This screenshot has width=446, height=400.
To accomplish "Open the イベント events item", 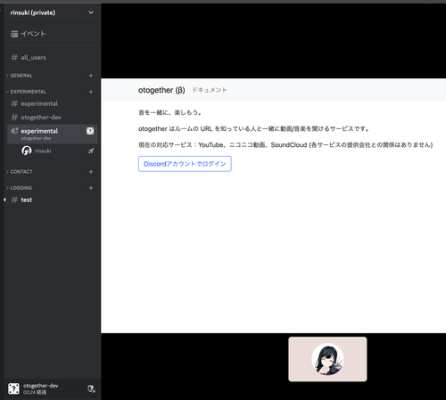I will 52,34.
